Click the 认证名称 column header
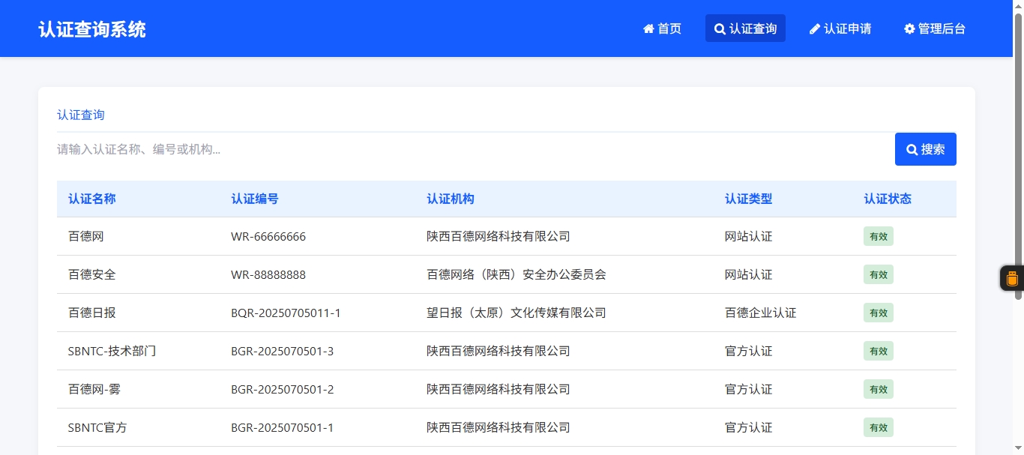Screen dimensions: 1024x455 coord(92,199)
